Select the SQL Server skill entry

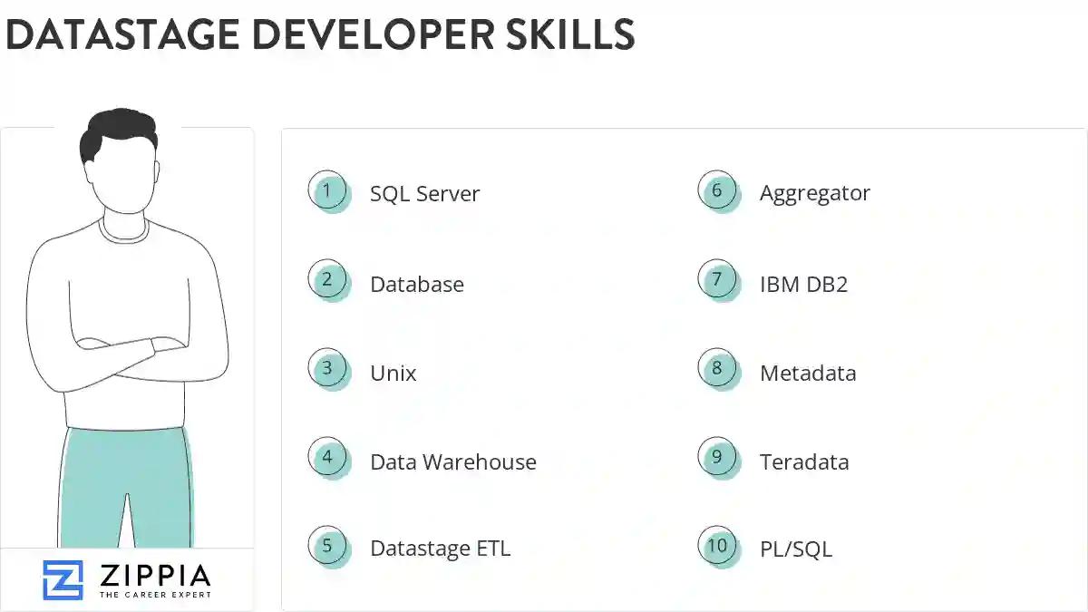[x=424, y=193]
